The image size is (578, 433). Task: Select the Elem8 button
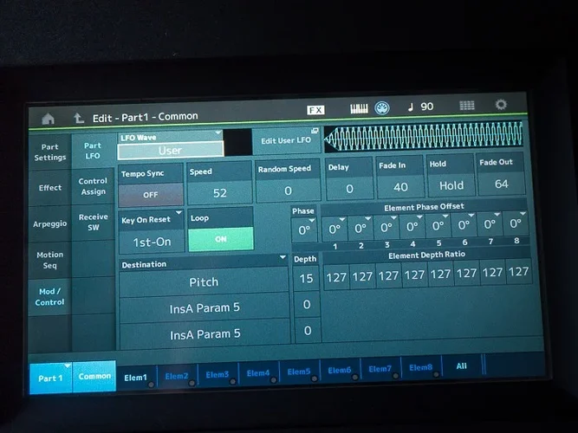420,367
